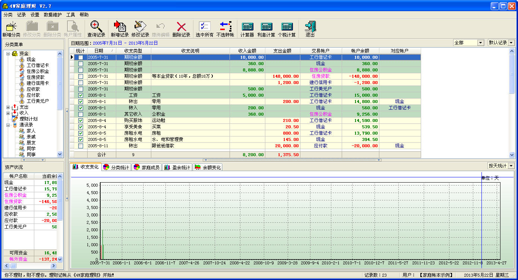518x280 pixels.
Task: Uncheck the 2005-8-1 工资 row checkbox
Action: [80, 96]
